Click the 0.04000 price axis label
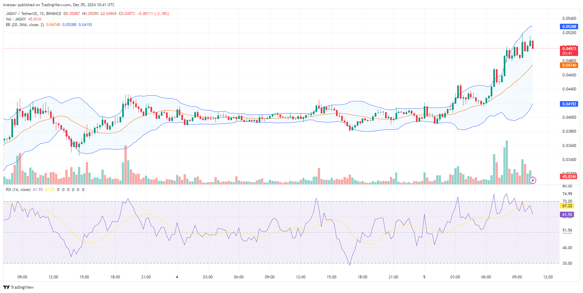This screenshot has width=583, height=293. coord(569,117)
